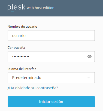The image size is (103, 111).
Task: Click the word 'sesión' on the blue login button
Action: pyautogui.click(x=57, y=102)
